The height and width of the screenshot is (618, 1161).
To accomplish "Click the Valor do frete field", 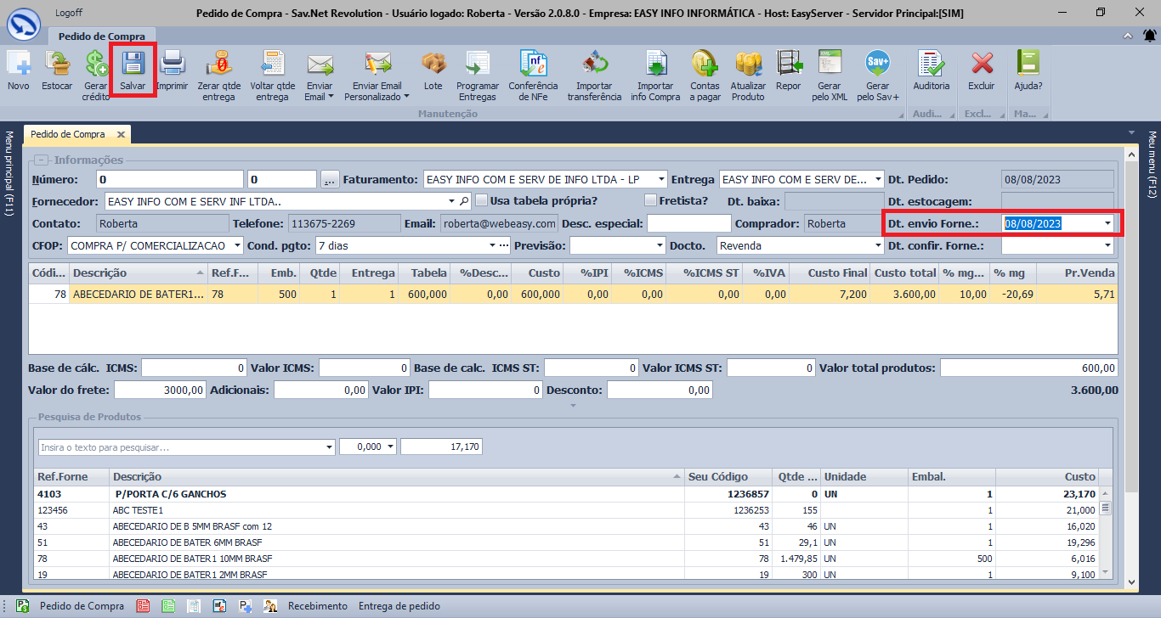I will (160, 390).
